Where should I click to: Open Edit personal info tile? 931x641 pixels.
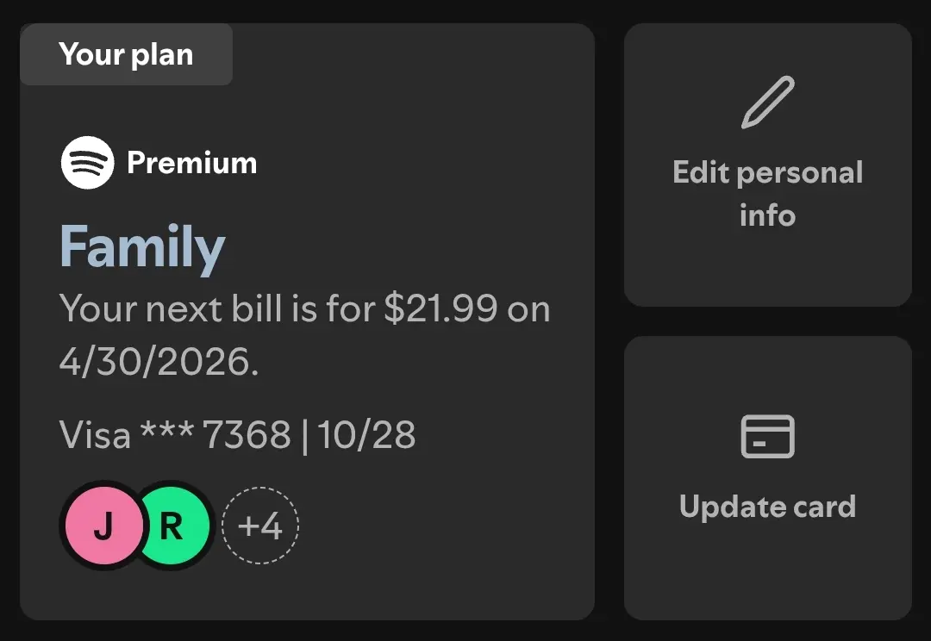tap(768, 165)
